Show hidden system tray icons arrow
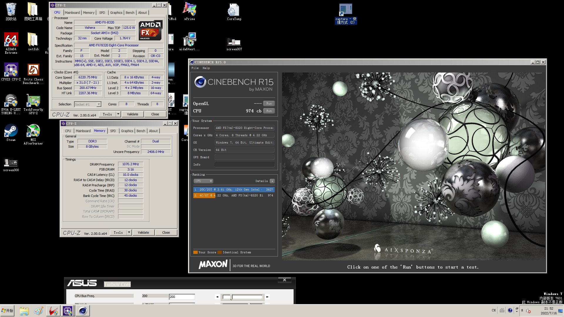The image size is (564, 317). click(x=522, y=310)
